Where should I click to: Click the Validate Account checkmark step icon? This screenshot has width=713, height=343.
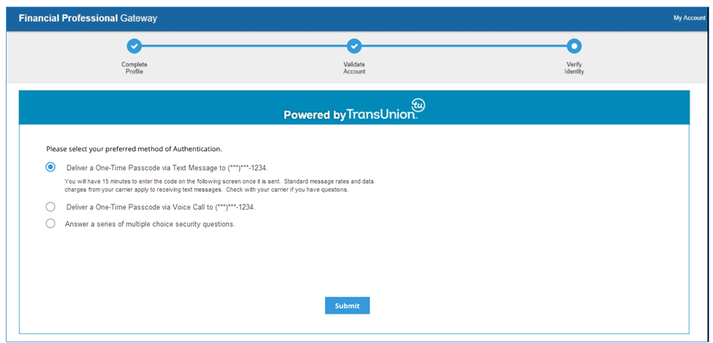coord(354,47)
